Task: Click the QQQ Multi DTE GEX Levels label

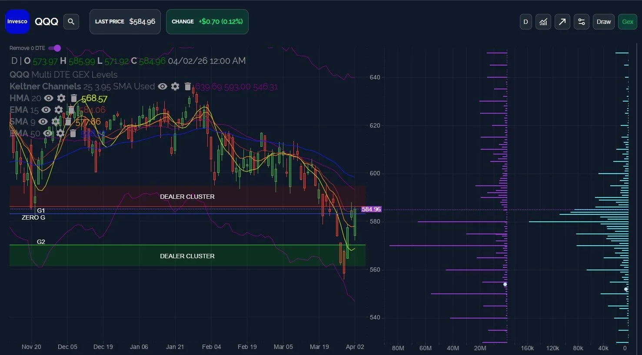Action: (63, 75)
